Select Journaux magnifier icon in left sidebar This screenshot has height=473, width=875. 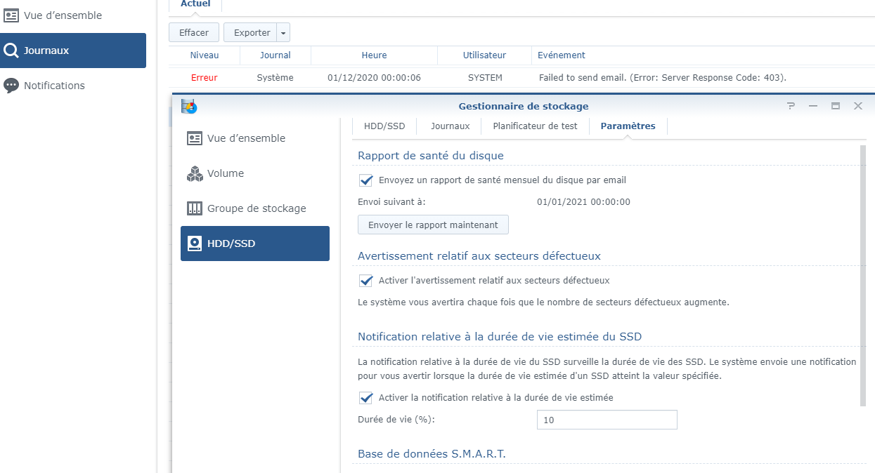(x=11, y=51)
